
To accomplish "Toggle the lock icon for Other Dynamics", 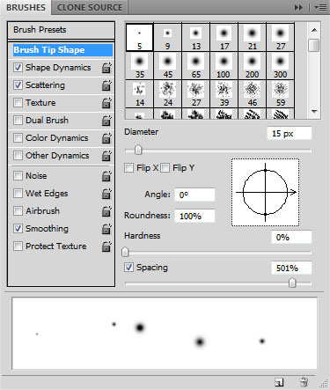I will 106,156.
